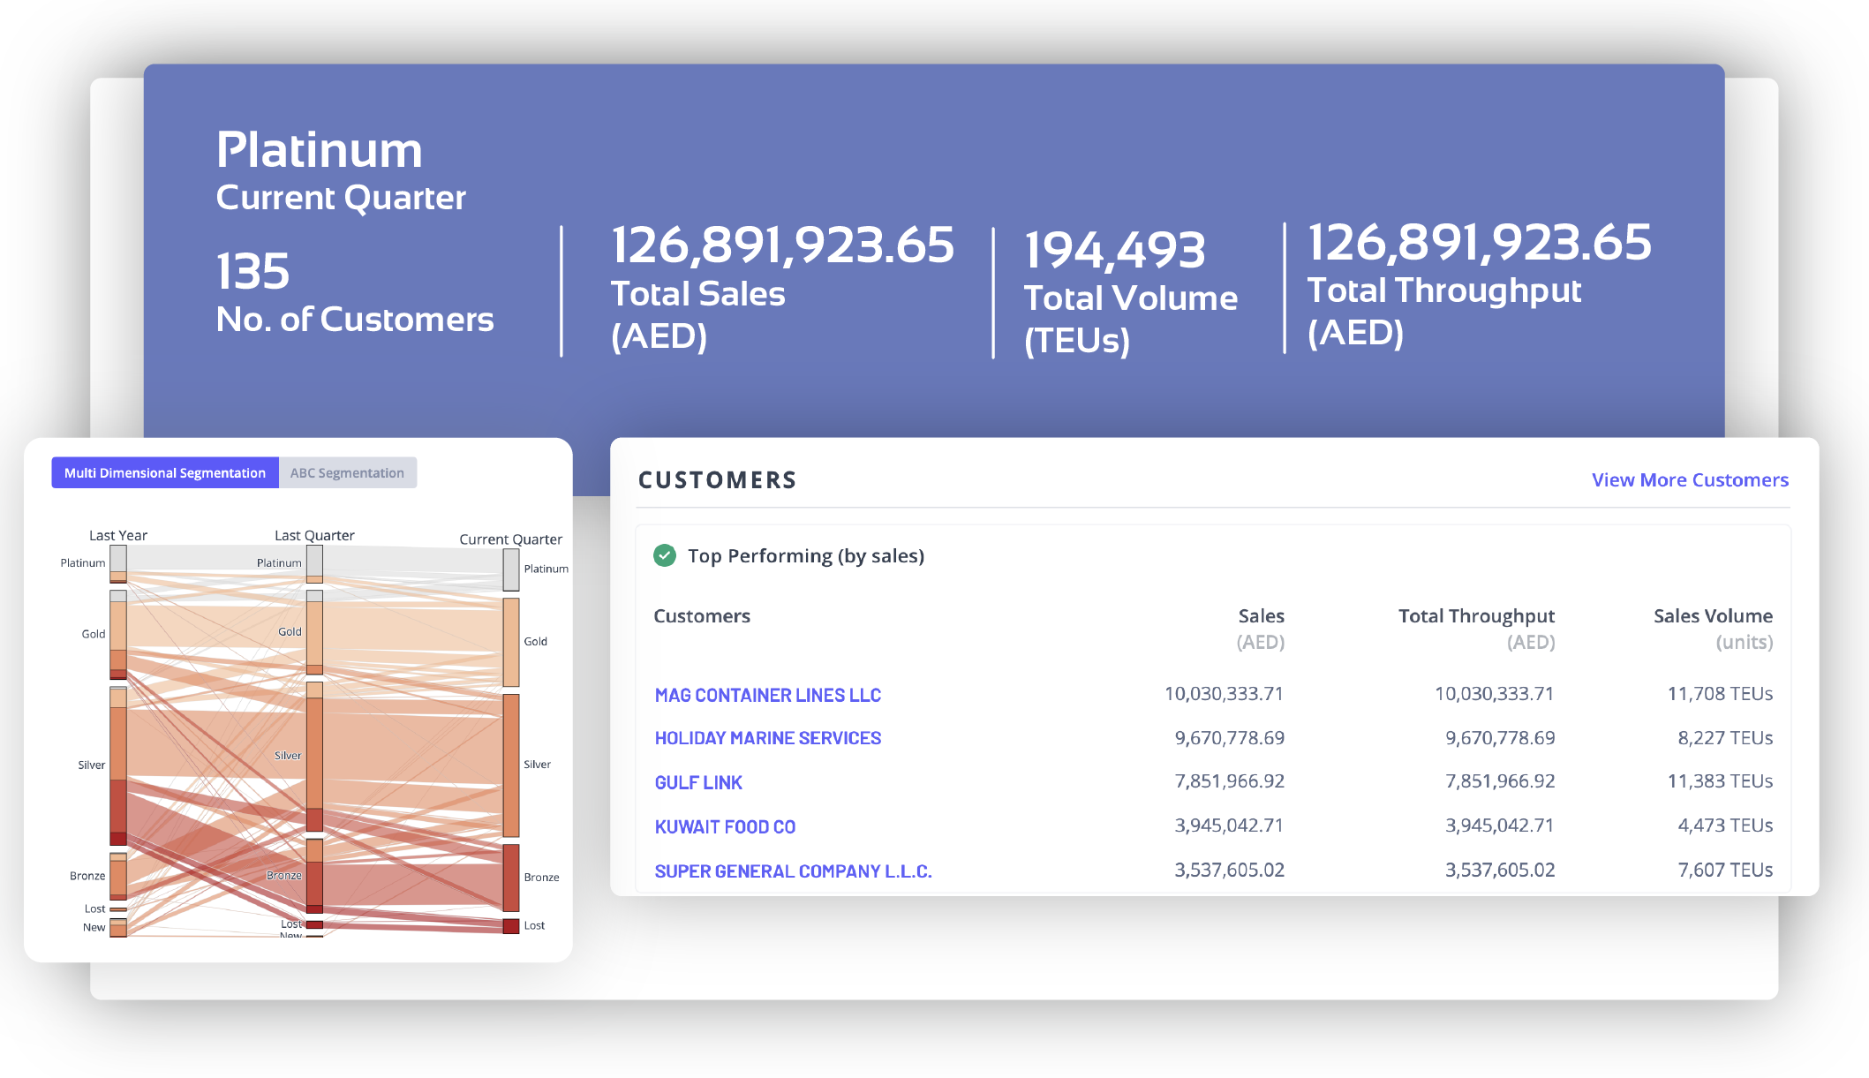Click the Sales Volume column header
This screenshot has width=1869, height=1078.
1712,616
